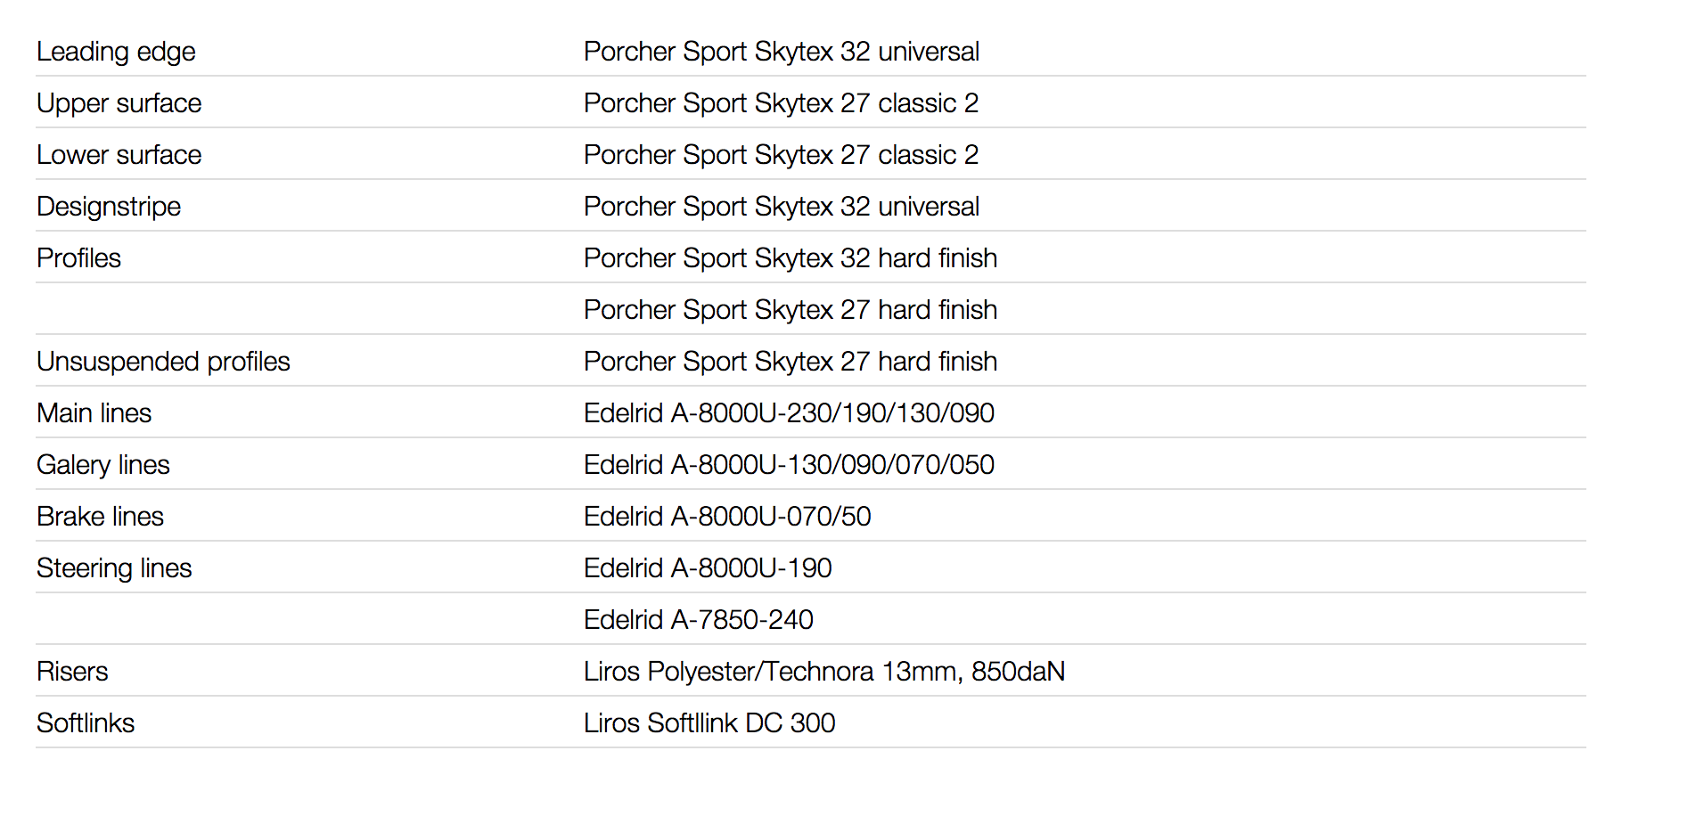Viewport: 1704px width, 816px height.
Task: Click the "Lower surface" row label
Action: point(119,155)
